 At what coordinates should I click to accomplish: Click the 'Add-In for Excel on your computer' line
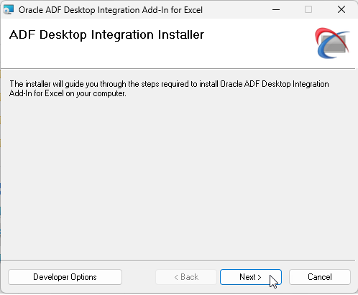[68, 93]
